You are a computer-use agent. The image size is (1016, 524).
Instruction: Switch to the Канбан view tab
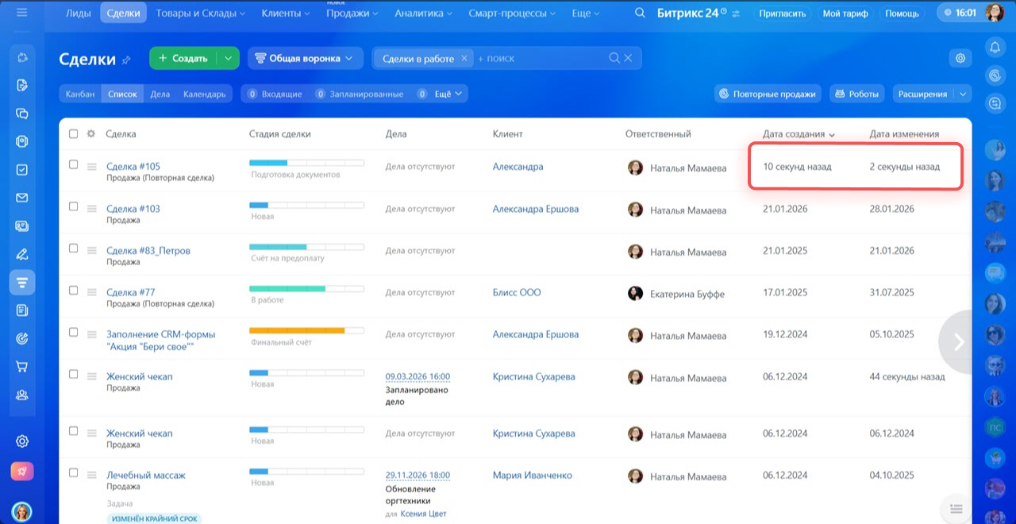(x=80, y=94)
